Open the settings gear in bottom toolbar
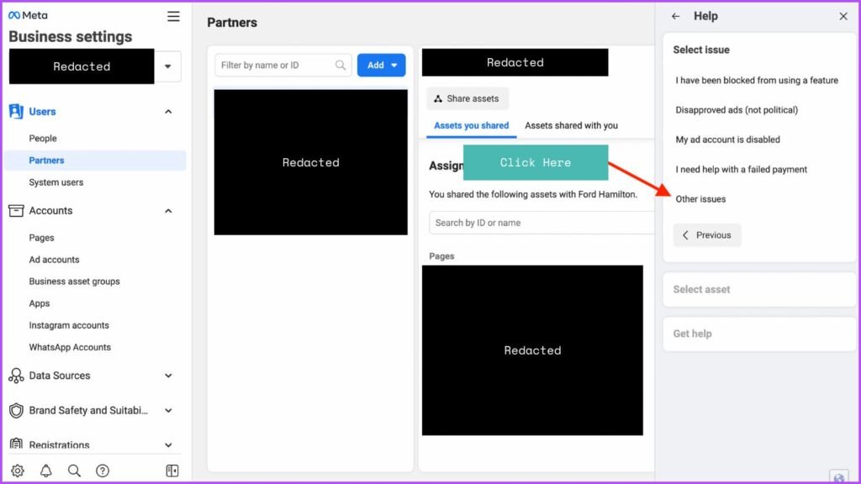This screenshot has height=484, width=861. [18, 471]
